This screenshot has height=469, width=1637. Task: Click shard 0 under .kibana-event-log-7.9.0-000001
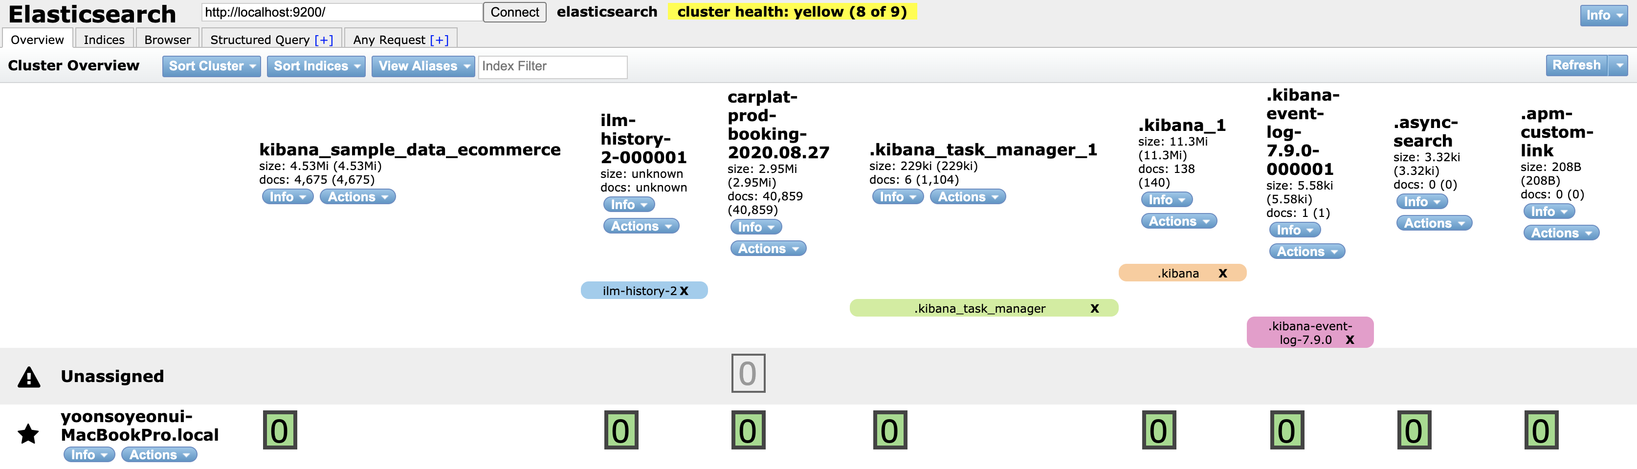[1287, 430]
